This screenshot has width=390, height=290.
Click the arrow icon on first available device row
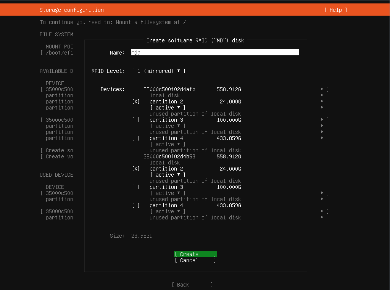[322, 89]
